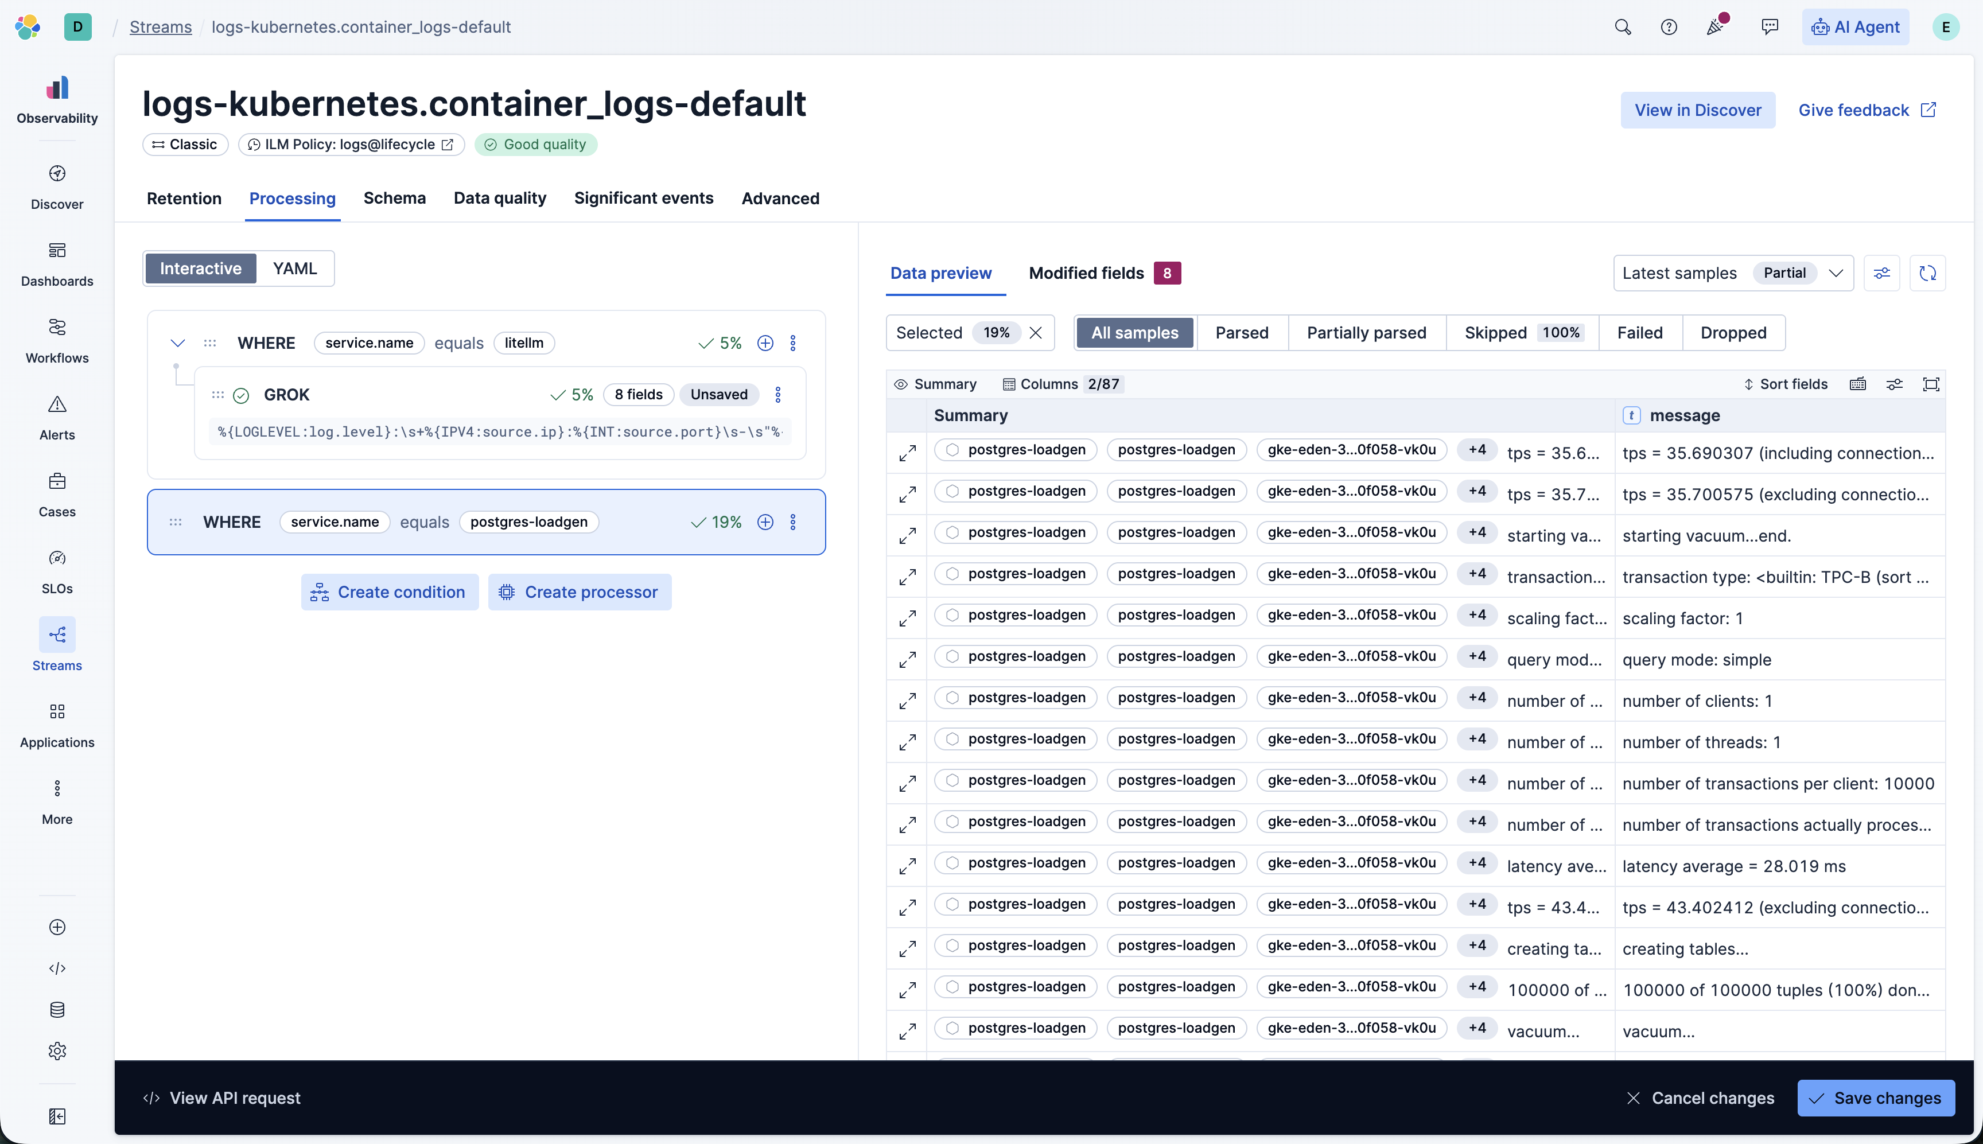This screenshot has height=1144, width=1983.
Task: Open Workflows in the sidebar
Action: pyautogui.click(x=57, y=341)
